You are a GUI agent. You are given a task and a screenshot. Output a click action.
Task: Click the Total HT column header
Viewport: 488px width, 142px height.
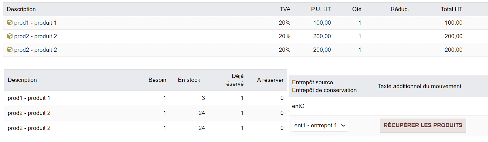click(451, 9)
